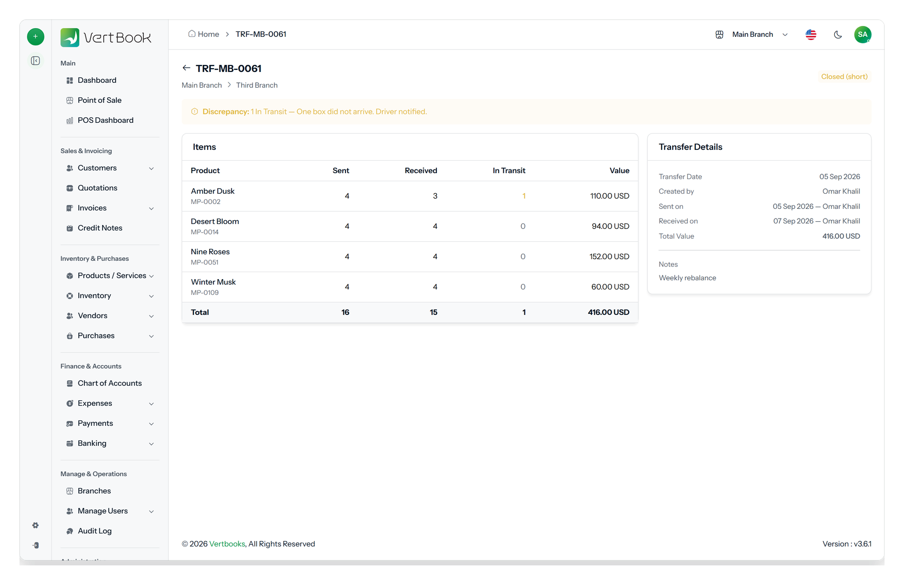Expand the Expenses submenu chevron
904x580 pixels.
point(151,404)
